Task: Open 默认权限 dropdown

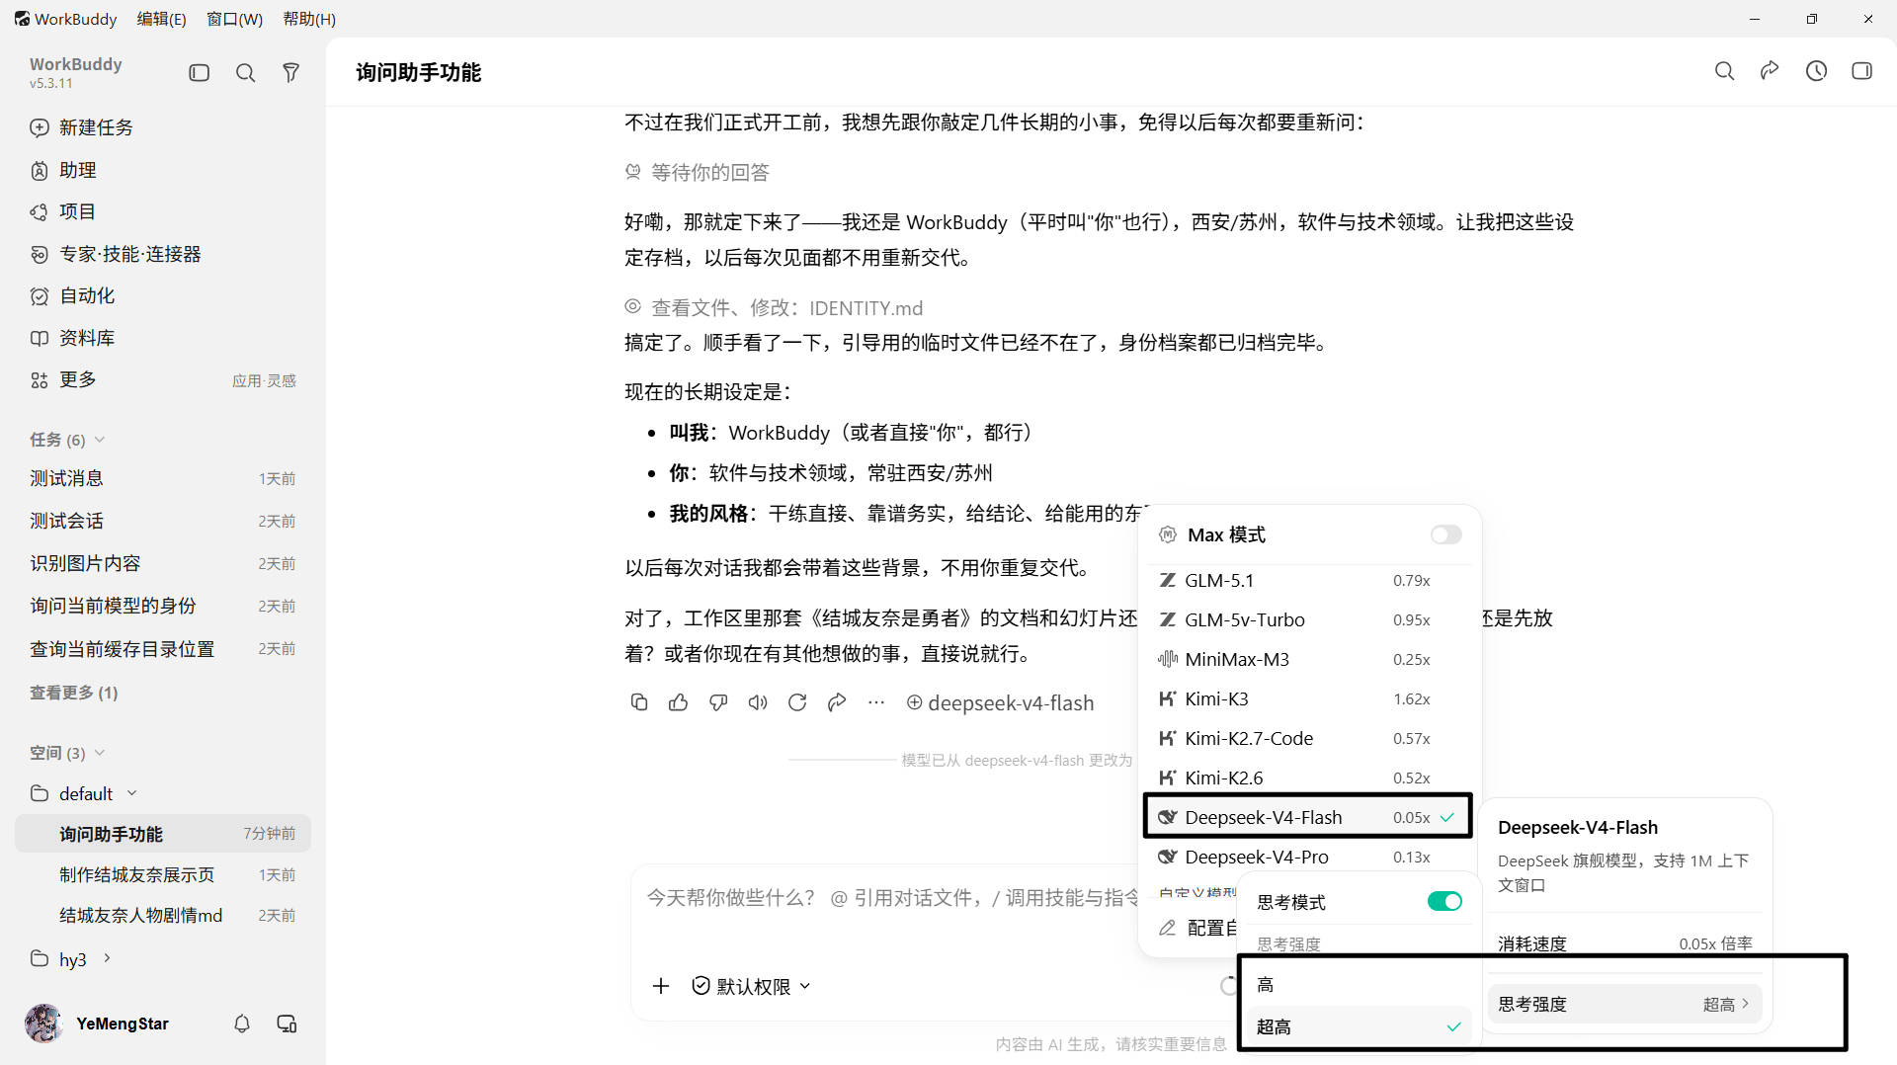Action: 751,986
